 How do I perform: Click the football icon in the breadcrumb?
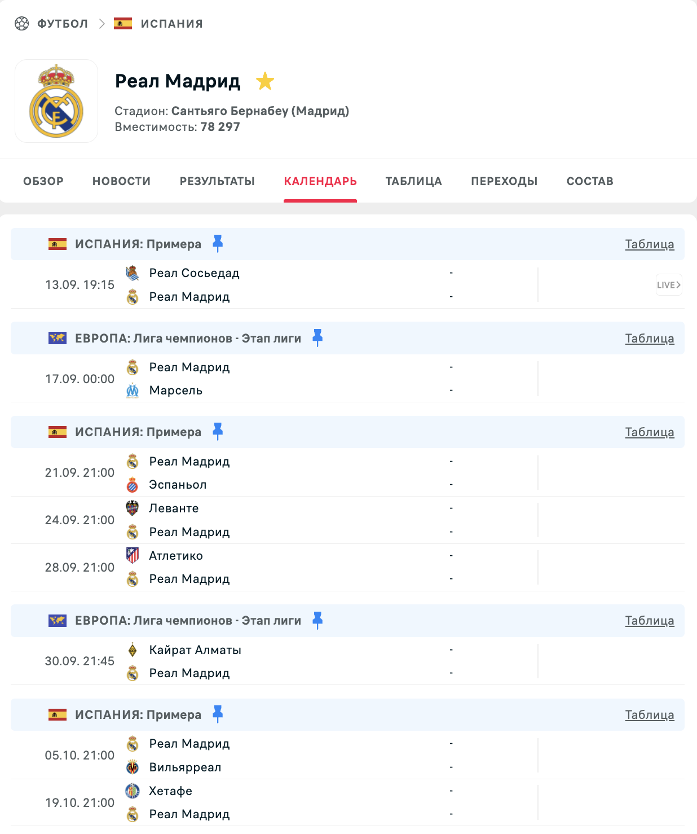coord(21,24)
